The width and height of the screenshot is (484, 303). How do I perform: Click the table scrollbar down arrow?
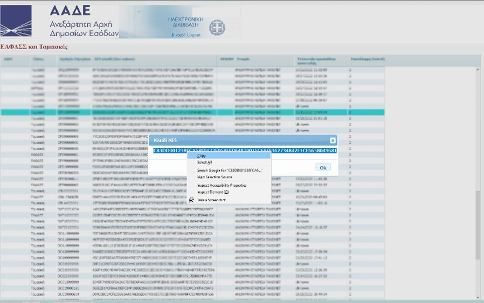point(478,297)
